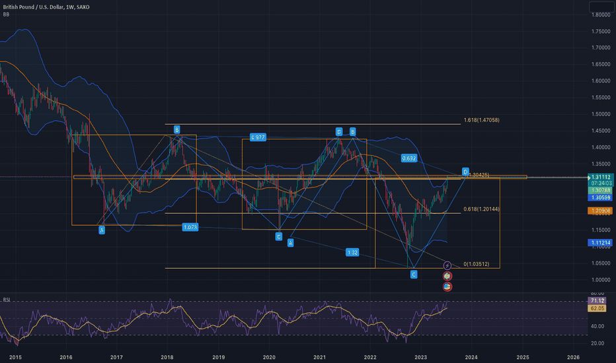This screenshot has height=363, width=616.
Task: Click the 1.32 ratio label
Action: pyautogui.click(x=352, y=252)
